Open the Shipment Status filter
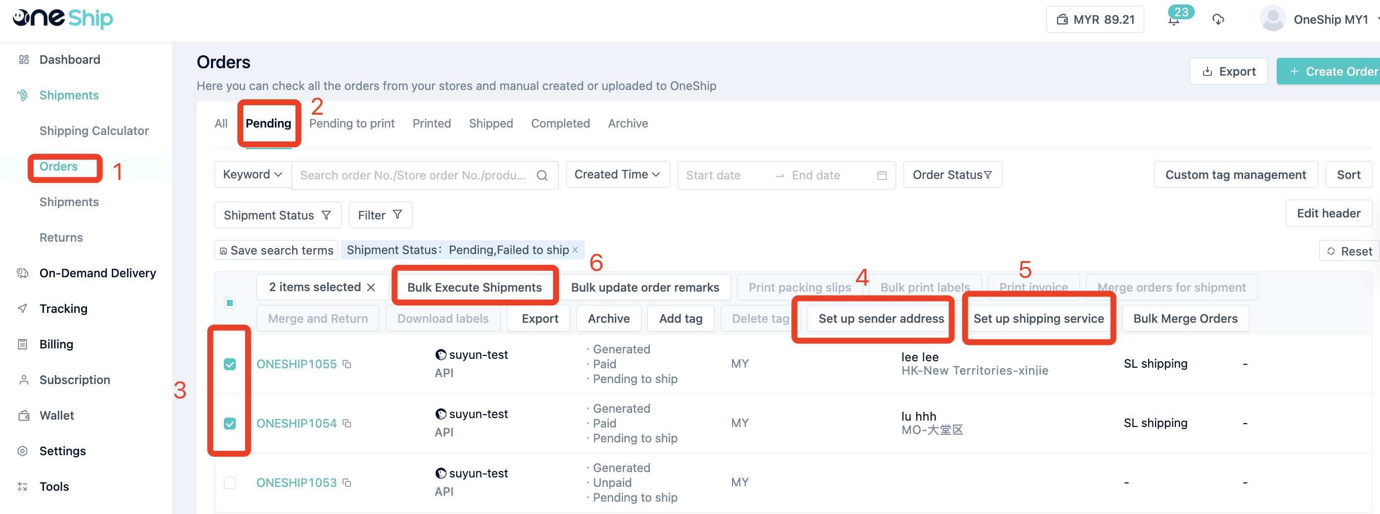Viewport: 1380px width, 514px height. (277, 215)
